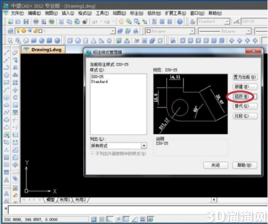Open the 编辑(E) menu
Screen dimensions: 268x224
(x=34, y=13)
